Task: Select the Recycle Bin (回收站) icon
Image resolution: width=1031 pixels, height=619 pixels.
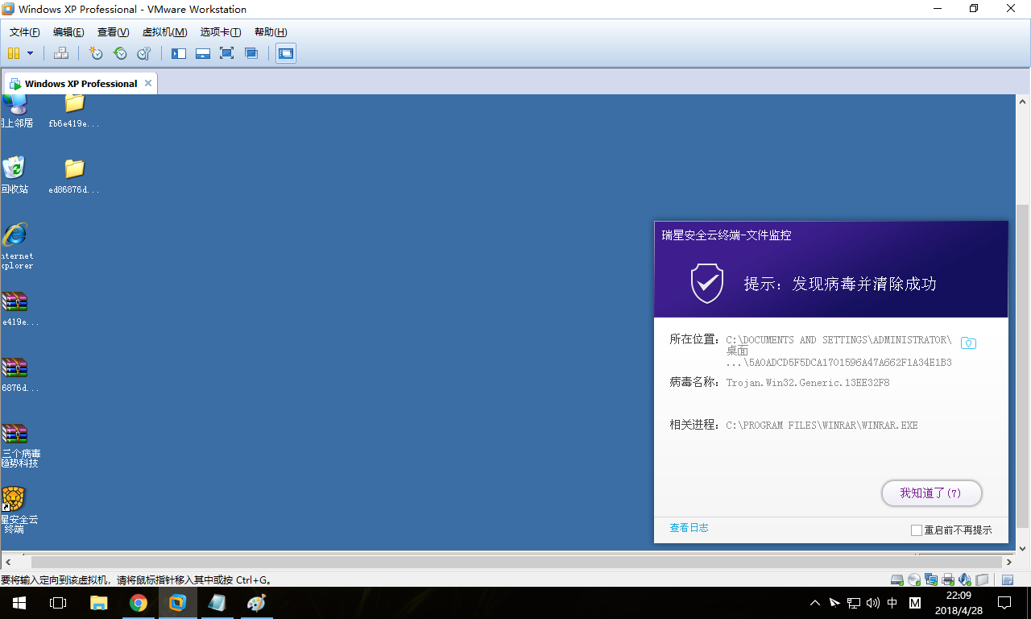Action: pos(14,176)
